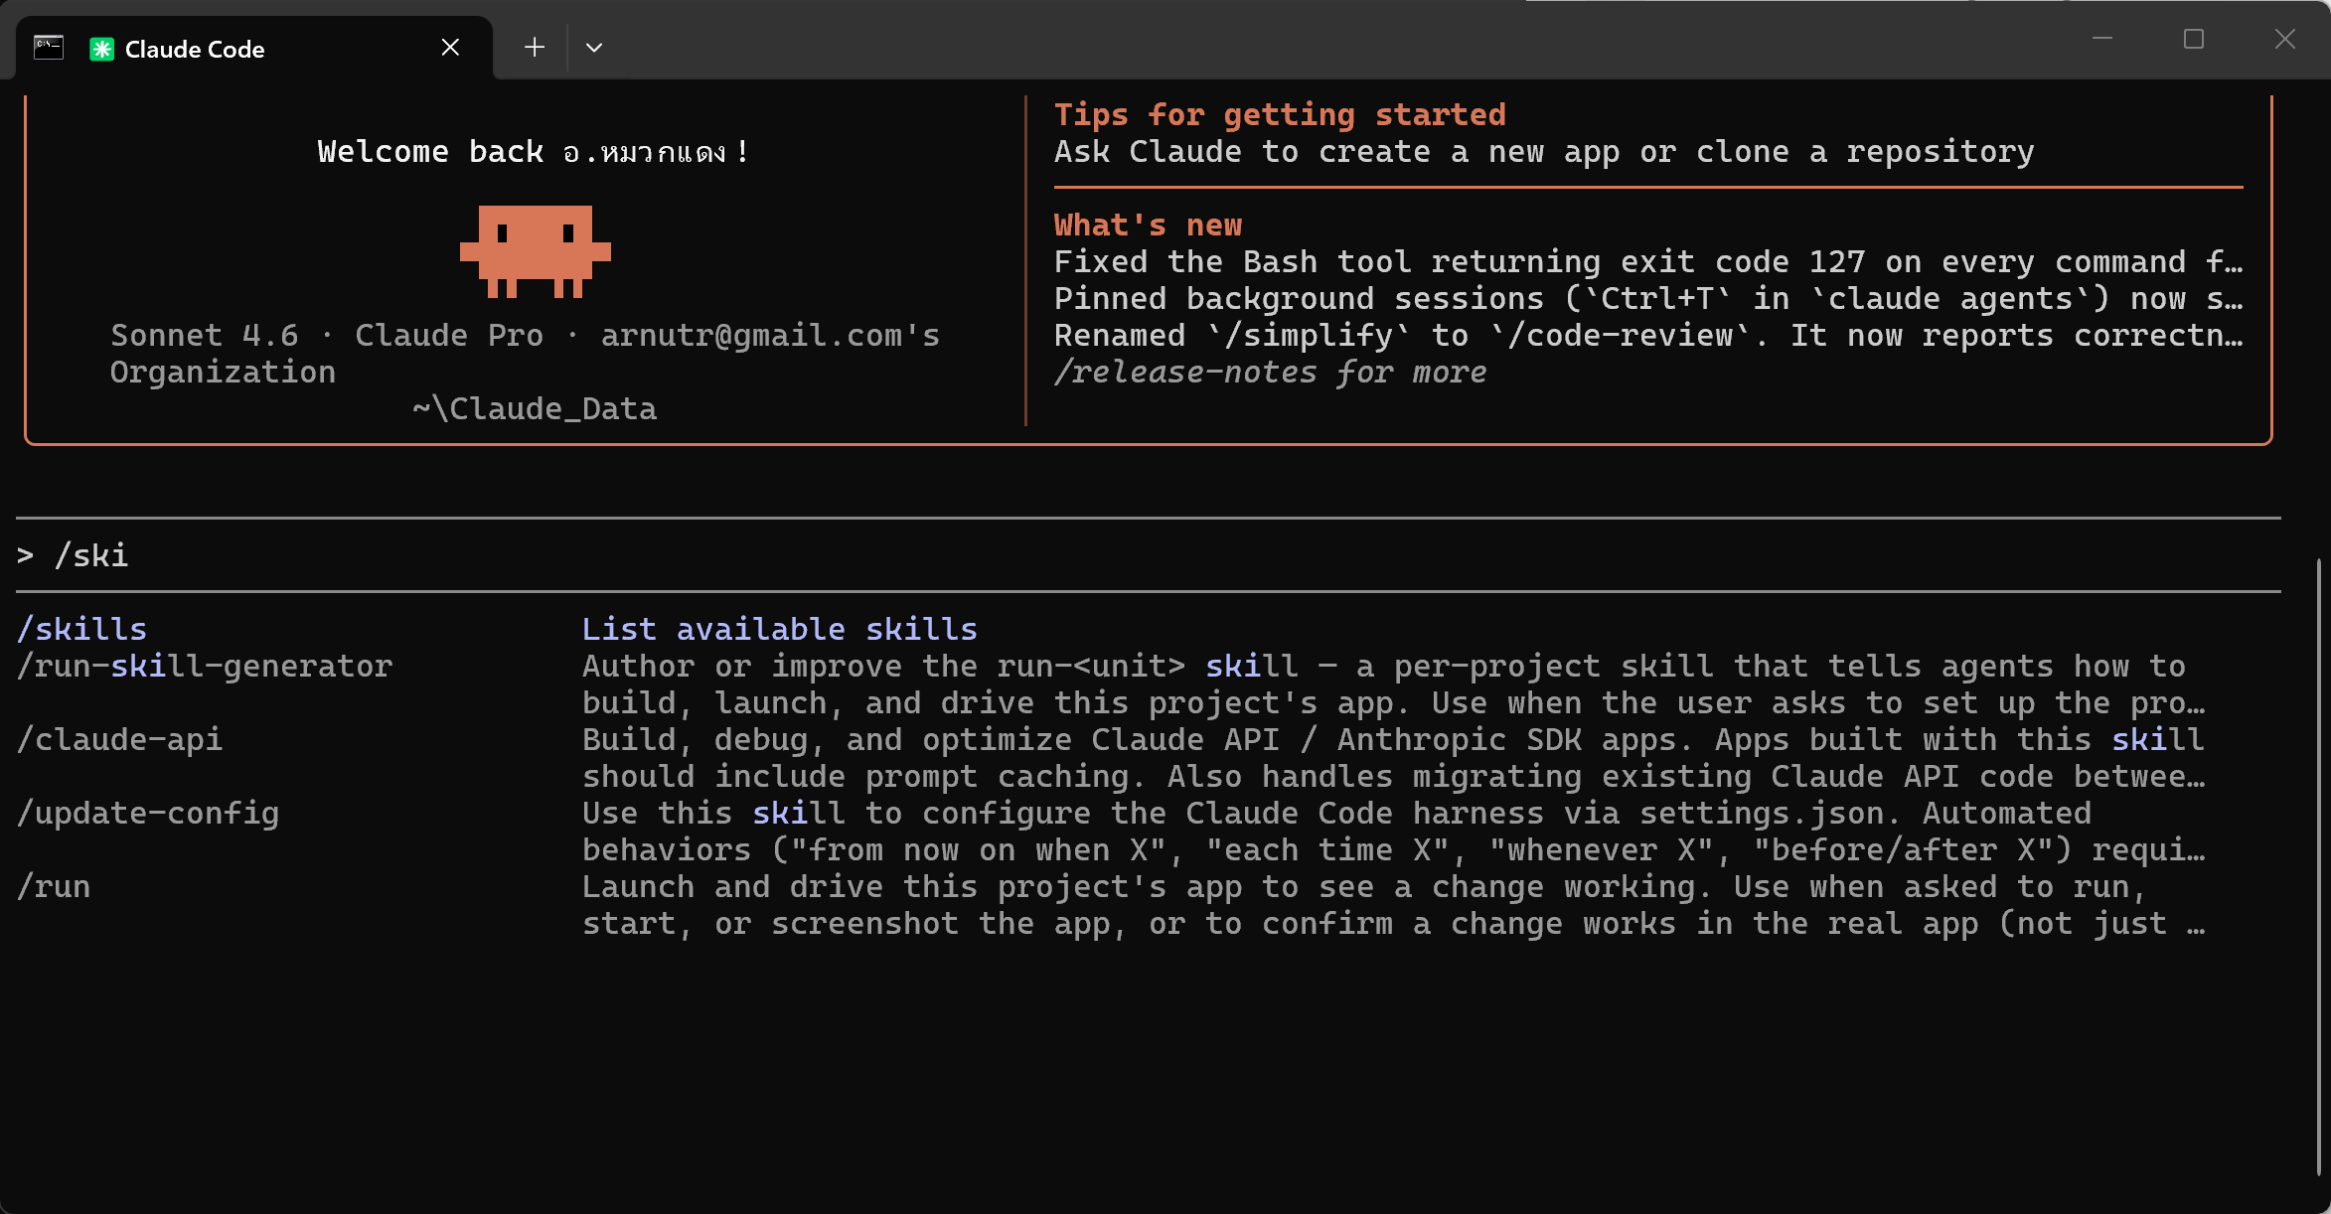Screen dimensions: 2331x1214
Task: Click the "Organization" text under the model line
Action: pos(223,372)
